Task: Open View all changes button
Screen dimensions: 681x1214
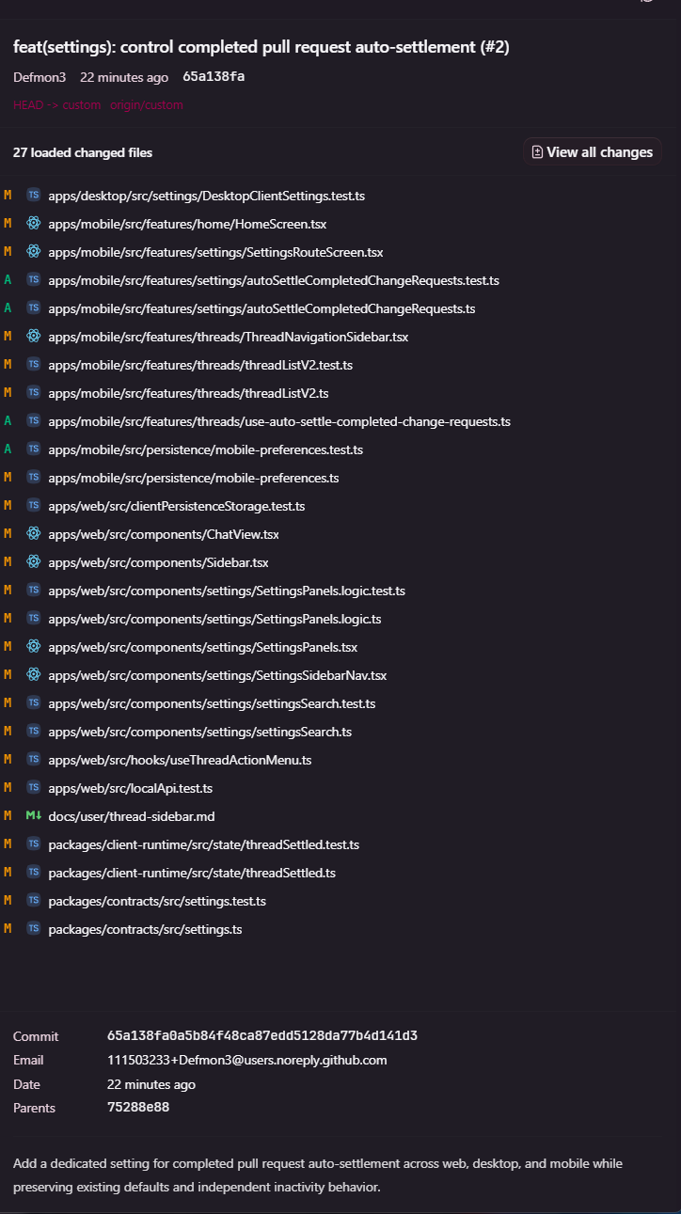Action: coord(593,152)
